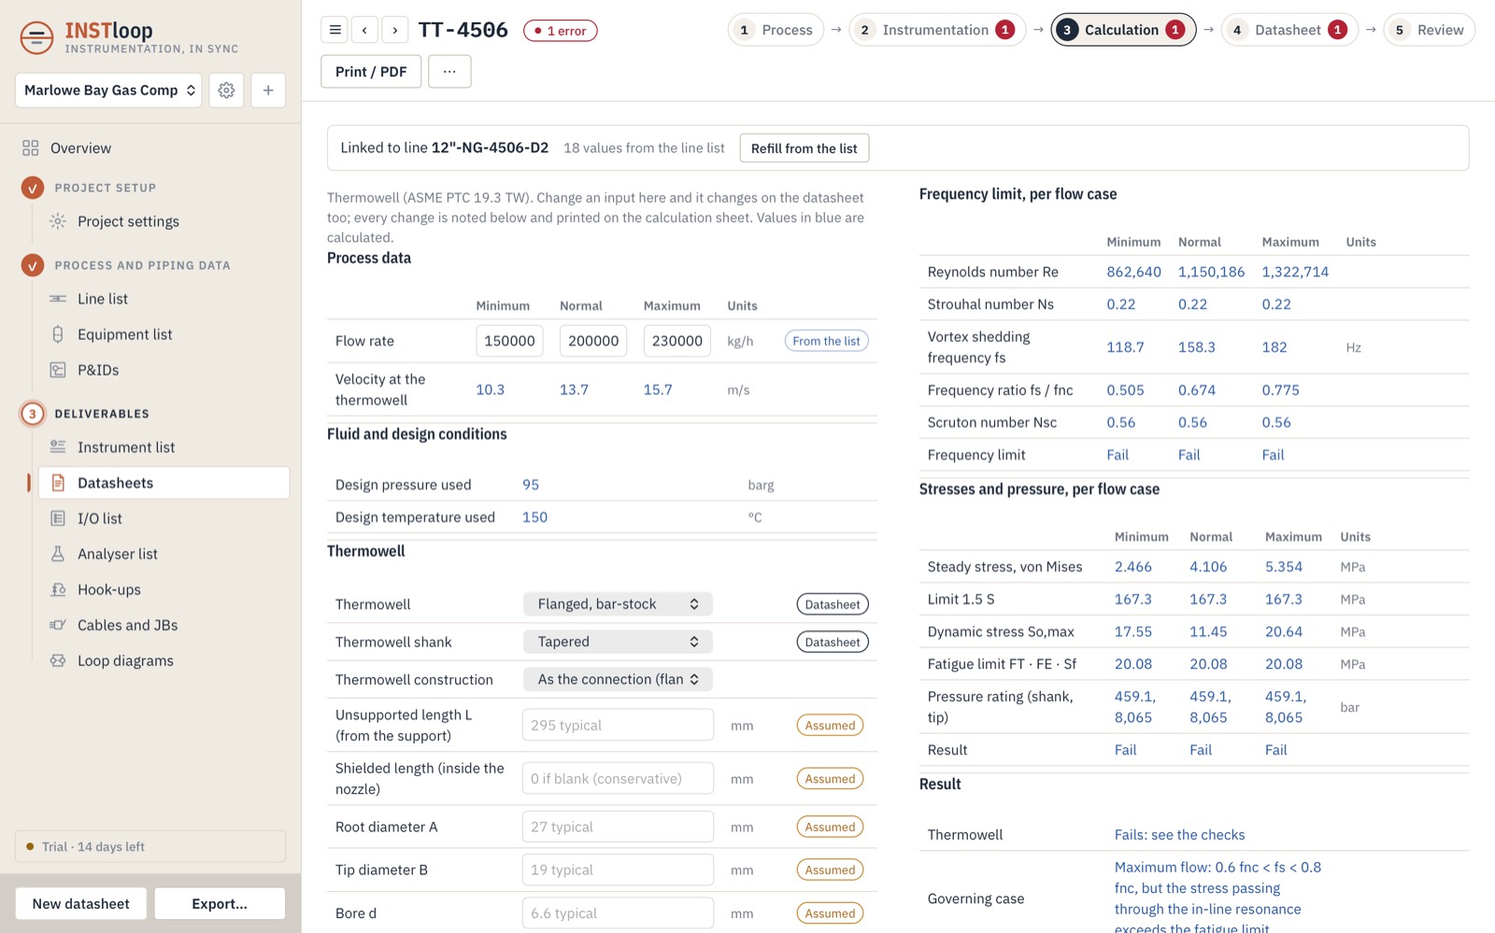
Task: Click the Unsupported length L input field
Action: coord(618,726)
